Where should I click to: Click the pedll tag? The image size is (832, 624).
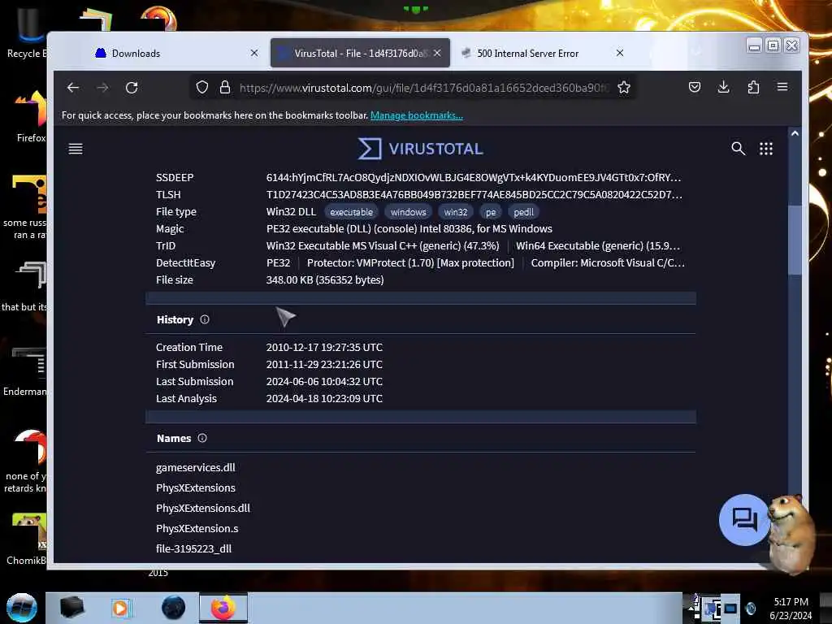(524, 212)
